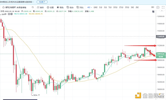Select the 5分 interval
Screen dimensions: 166x100
(x=110, y=7)
